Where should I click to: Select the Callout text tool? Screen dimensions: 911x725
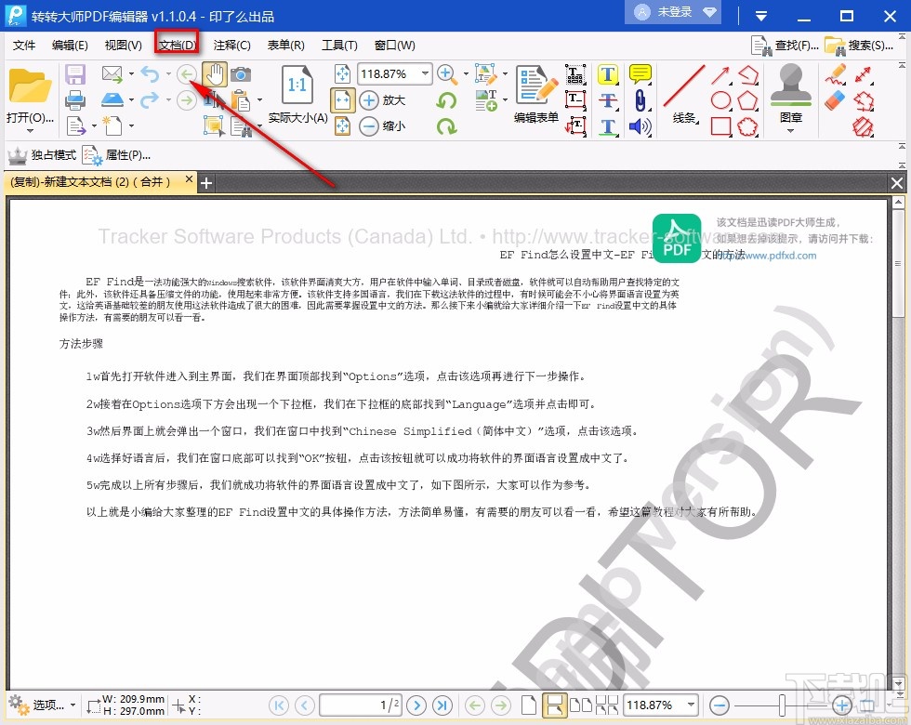pyautogui.click(x=574, y=125)
